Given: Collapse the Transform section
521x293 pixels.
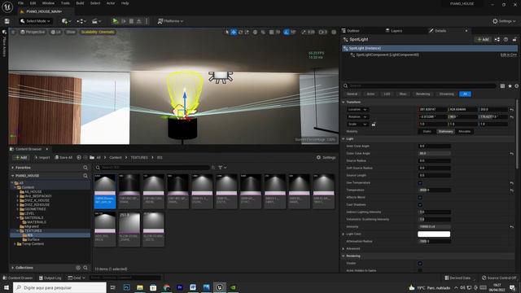Looking at the screenshot, I should click(x=344, y=102).
